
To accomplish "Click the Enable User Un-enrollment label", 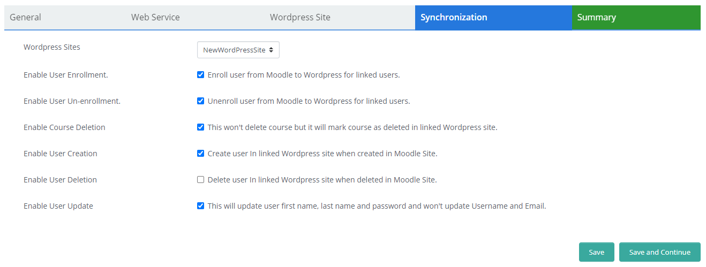I will click(x=72, y=101).
